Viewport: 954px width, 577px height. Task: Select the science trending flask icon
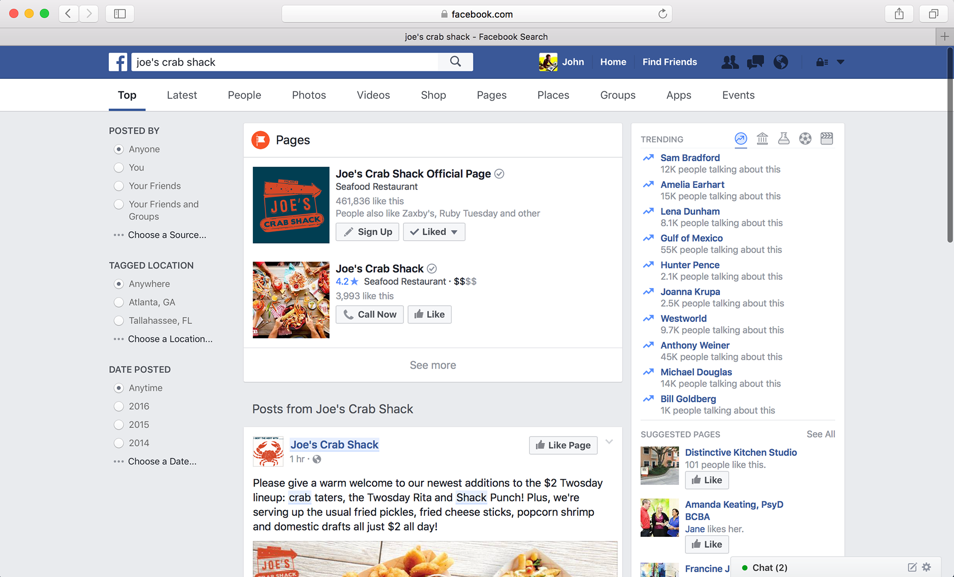point(784,139)
